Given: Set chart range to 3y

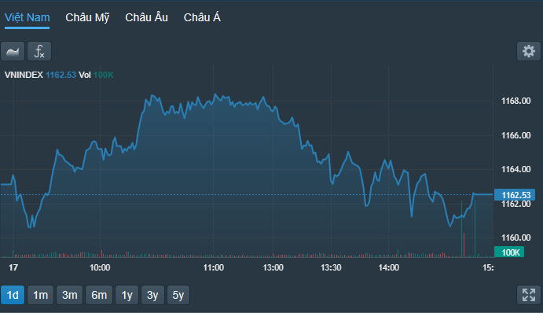Looking at the screenshot, I should pos(152,295).
